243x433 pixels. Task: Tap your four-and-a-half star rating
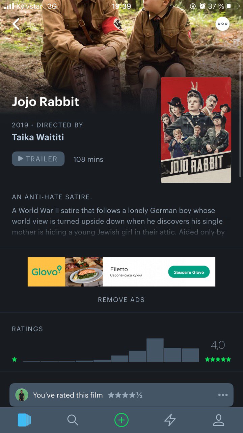(125, 395)
